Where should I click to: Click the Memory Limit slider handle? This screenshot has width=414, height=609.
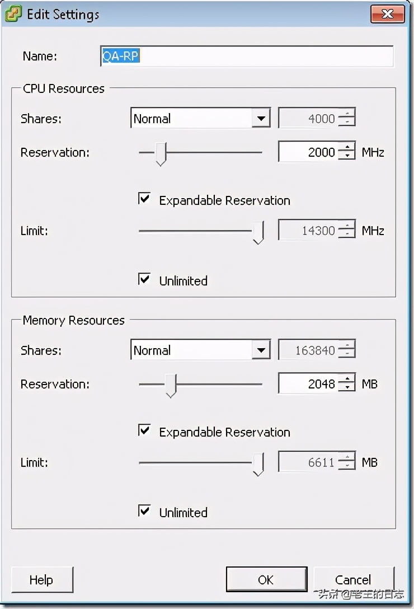click(258, 462)
